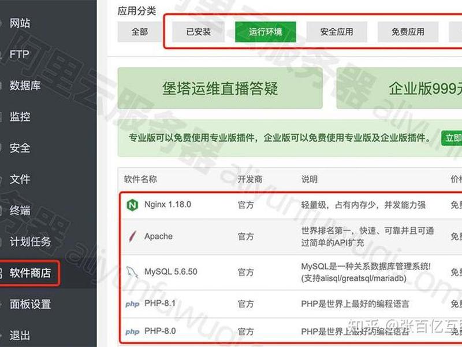Screen dimensions: 462x347
Task: Click the 企业版999元 banner
Action: 399,88
